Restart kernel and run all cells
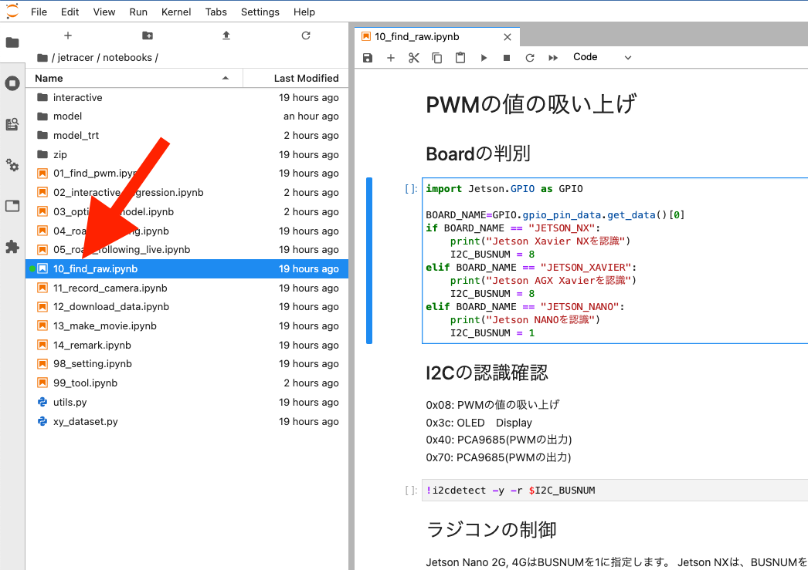The height and width of the screenshot is (570, 808). (553, 58)
